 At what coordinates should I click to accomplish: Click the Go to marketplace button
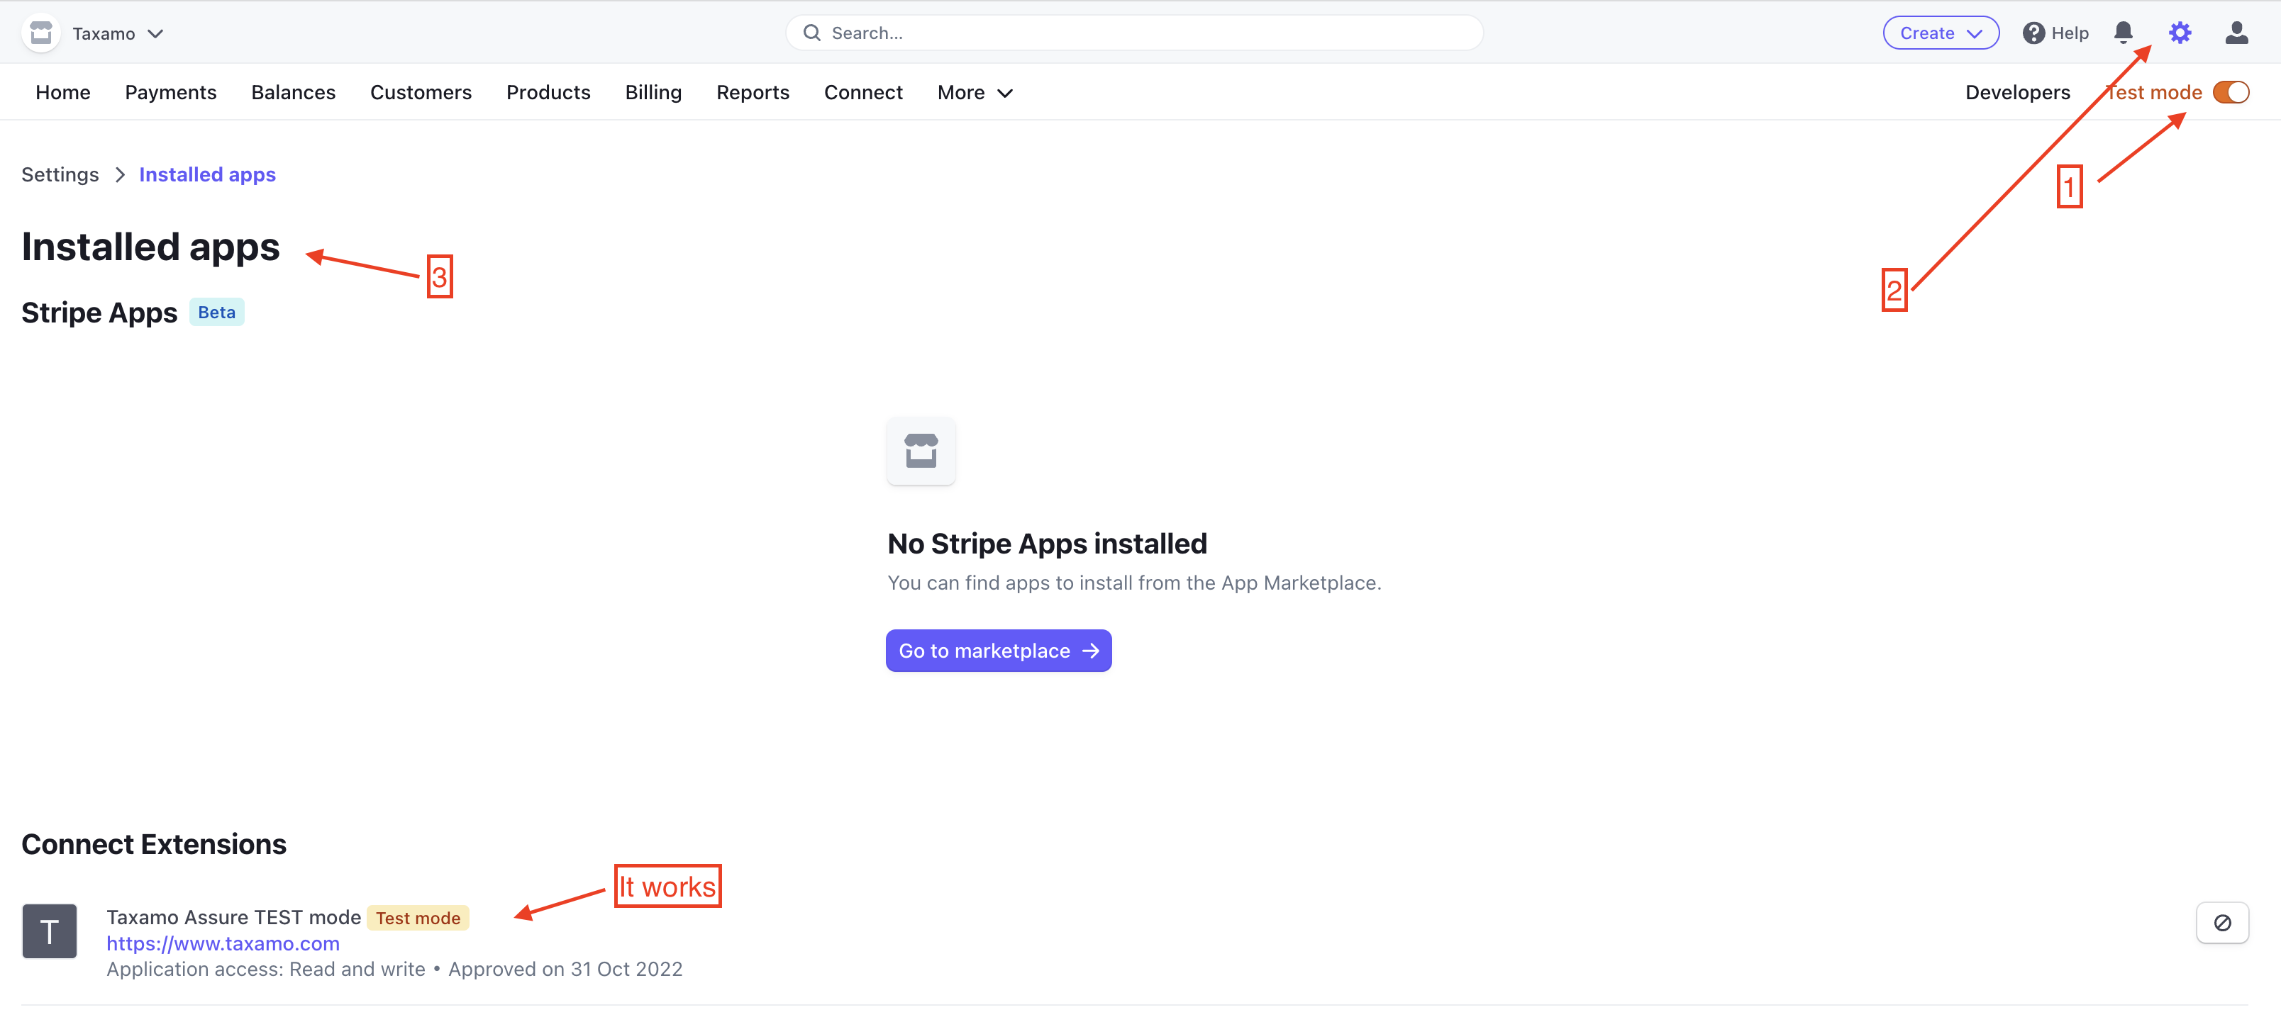coord(998,651)
